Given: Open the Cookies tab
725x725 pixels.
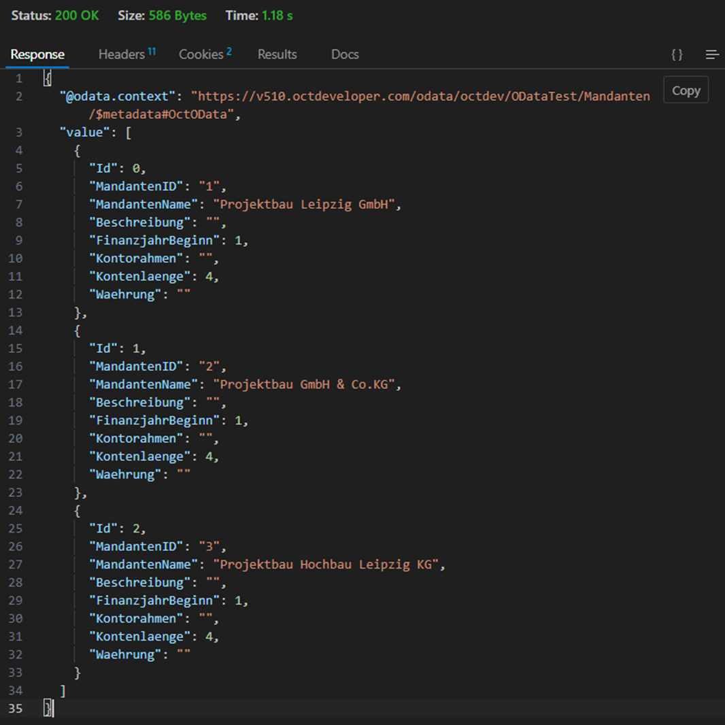Looking at the screenshot, I should click(201, 54).
